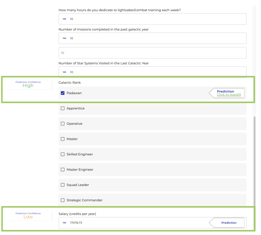Enable the Master checkbox
Image resolution: width=261 pixels, height=235 pixels.
point(62,139)
